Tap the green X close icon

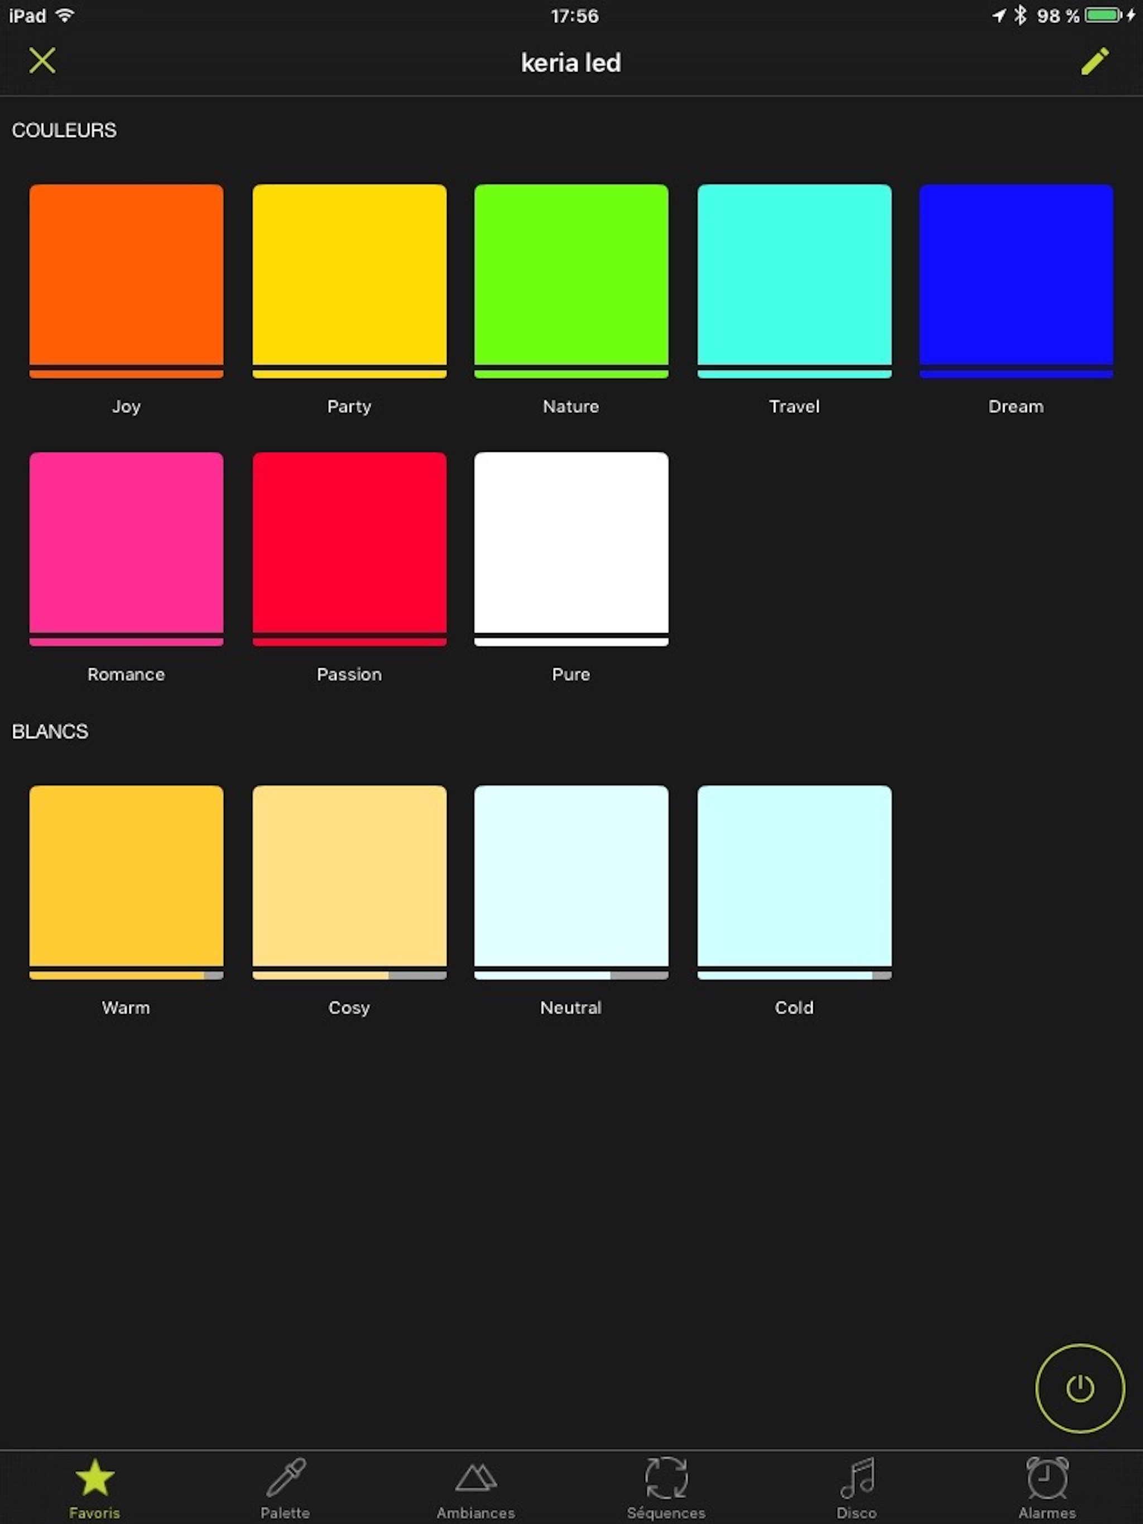point(42,61)
